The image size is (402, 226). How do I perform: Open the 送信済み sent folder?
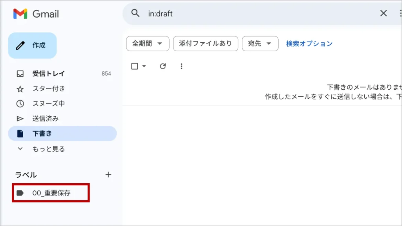pos(45,119)
